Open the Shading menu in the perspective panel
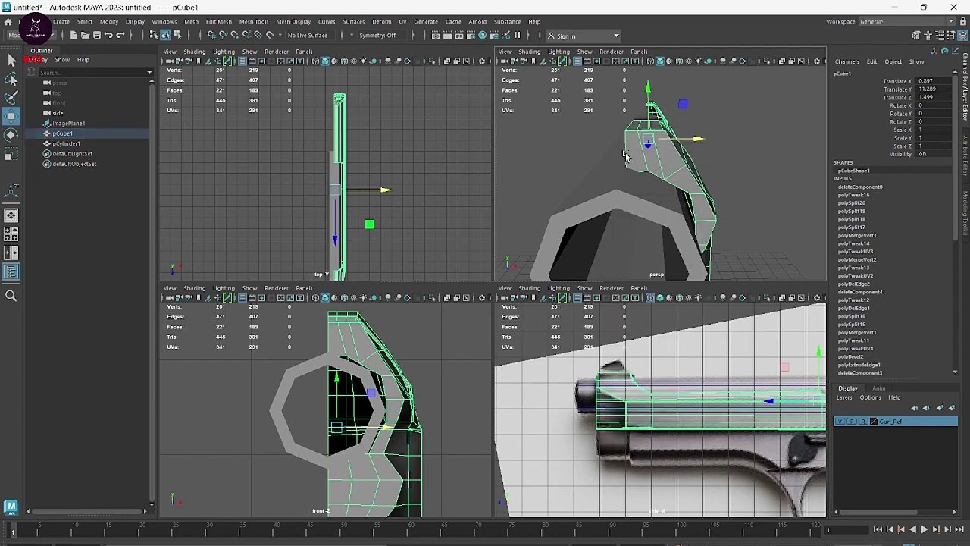 click(x=529, y=52)
